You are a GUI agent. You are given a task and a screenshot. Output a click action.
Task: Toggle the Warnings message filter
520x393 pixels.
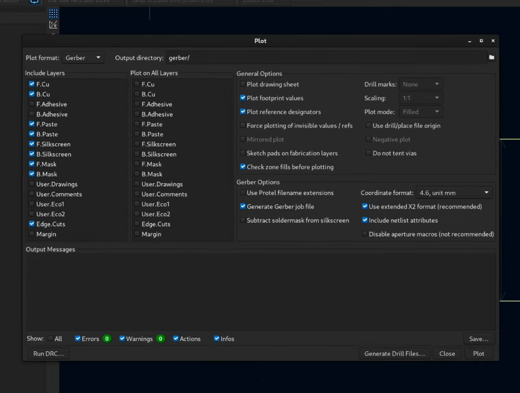coord(122,339)
